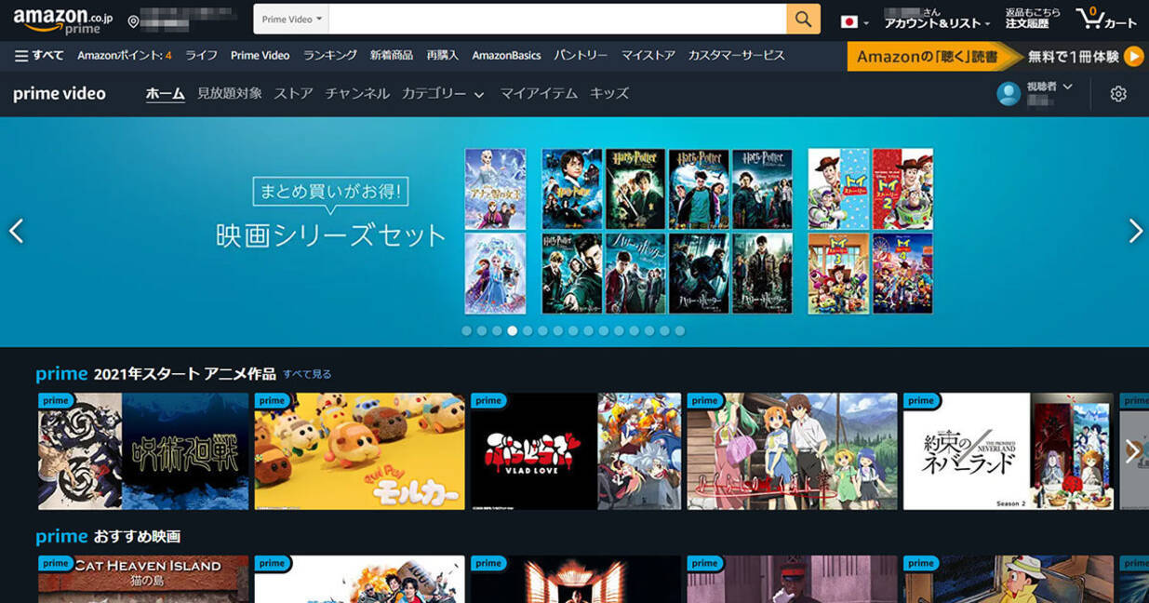Open the 視聴者 profile dropdown
The image size is (1149, 603).
(1049, 87)
